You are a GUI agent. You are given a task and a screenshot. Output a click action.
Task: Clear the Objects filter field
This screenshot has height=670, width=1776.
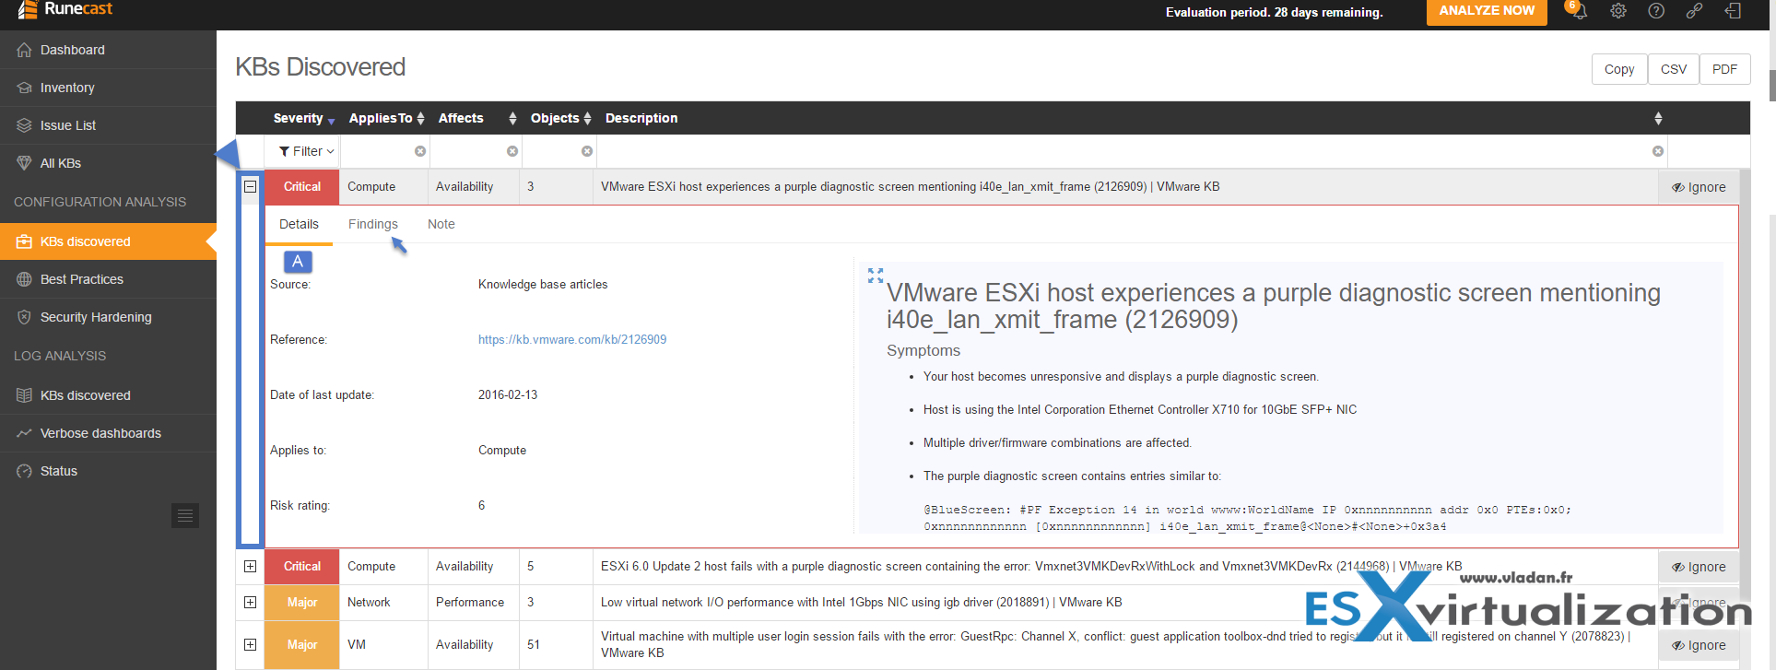pos(587,151)
